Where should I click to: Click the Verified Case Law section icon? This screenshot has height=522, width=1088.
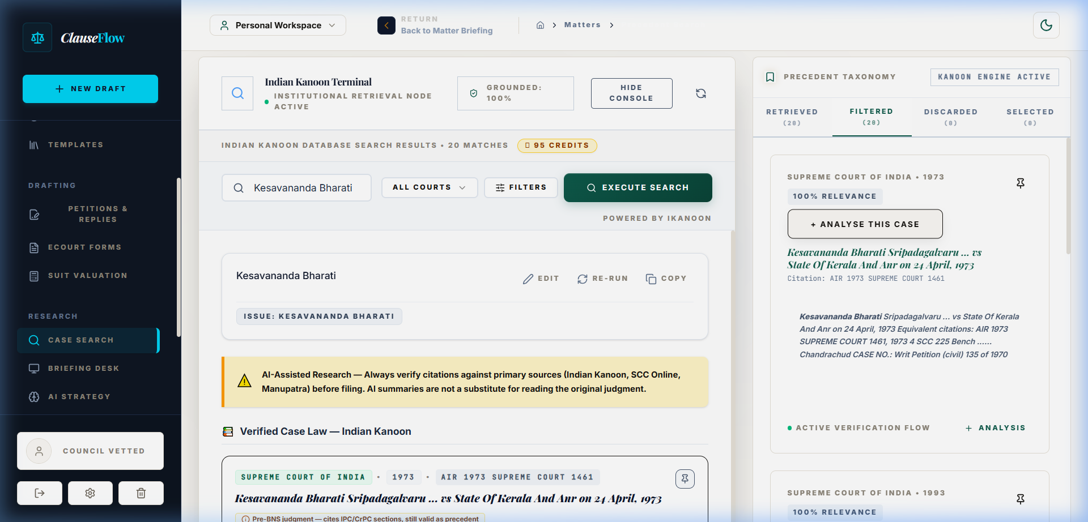[x=228, y=432]
